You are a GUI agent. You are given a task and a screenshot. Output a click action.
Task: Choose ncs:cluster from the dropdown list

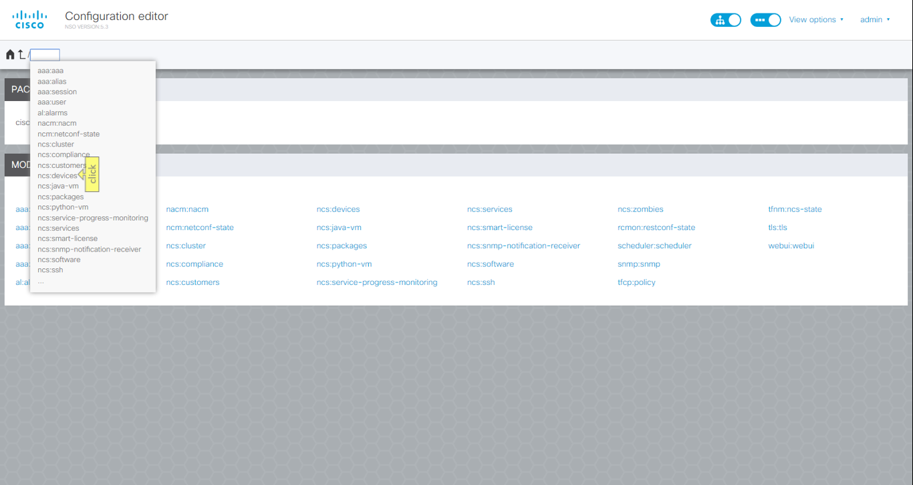[56, 144]
